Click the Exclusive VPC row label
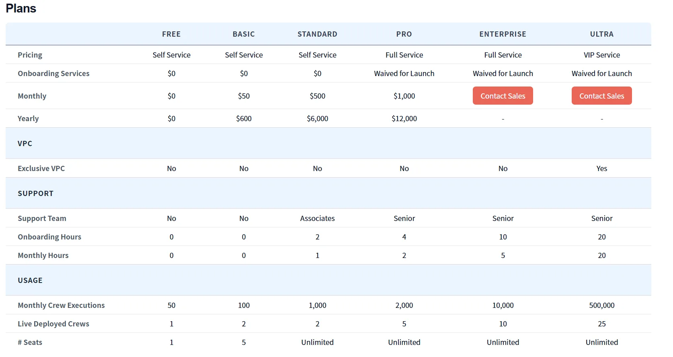Screen dimensions: 673x357 pyautogui.click(x=41, y=169)
